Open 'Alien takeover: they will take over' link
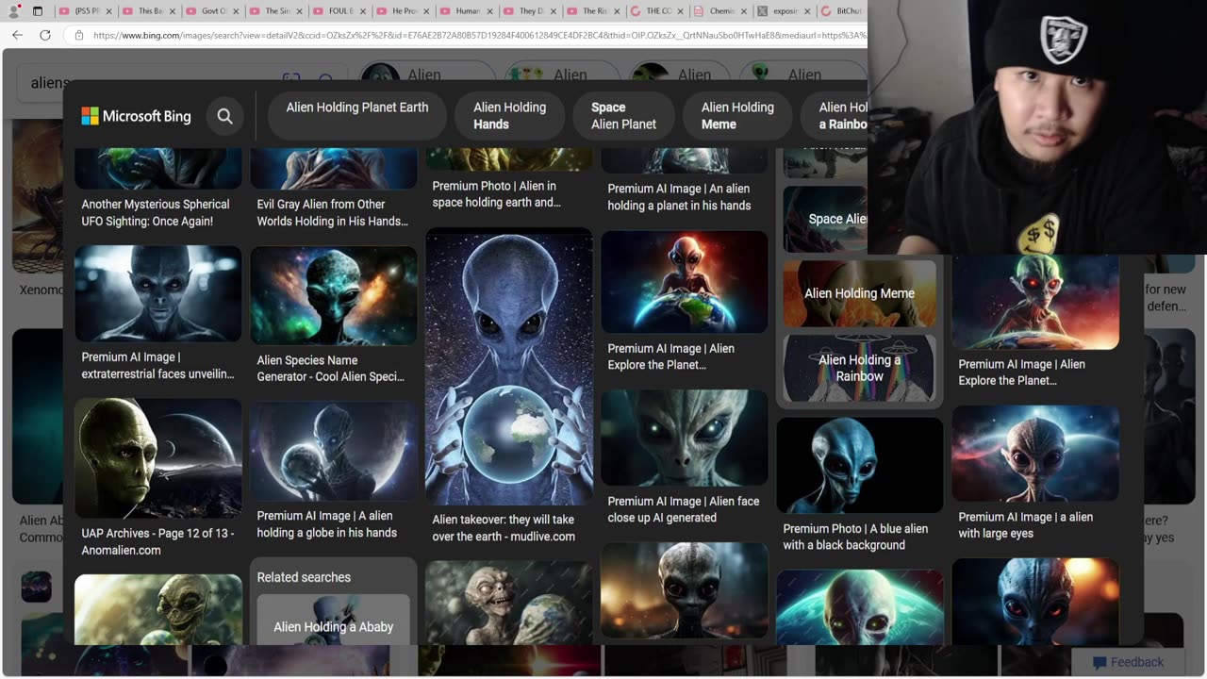The image size is (1207, 679). pyautogui.click(x=504, y=528)
